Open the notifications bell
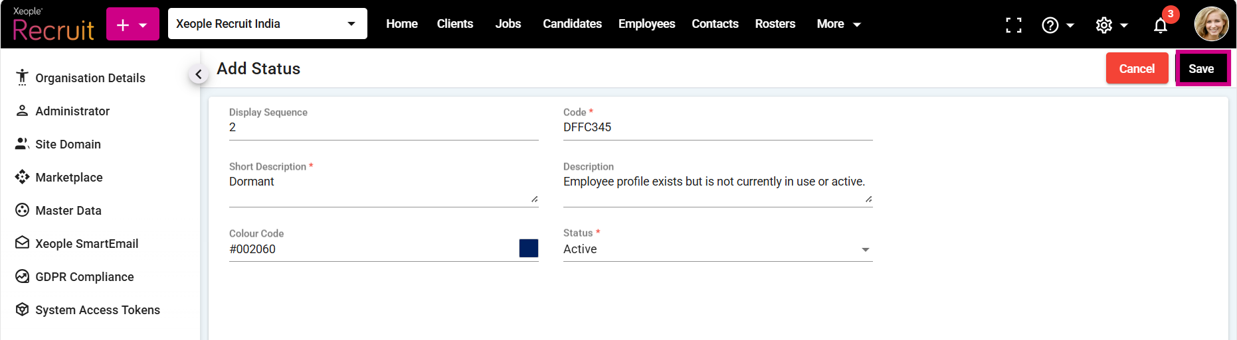Viewport: 1237px width, 340px height. (x=1160, y=25)
